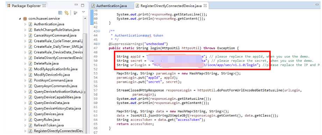Select CreateRule_DailyTimer_SMS file

[x=58, y=47]
